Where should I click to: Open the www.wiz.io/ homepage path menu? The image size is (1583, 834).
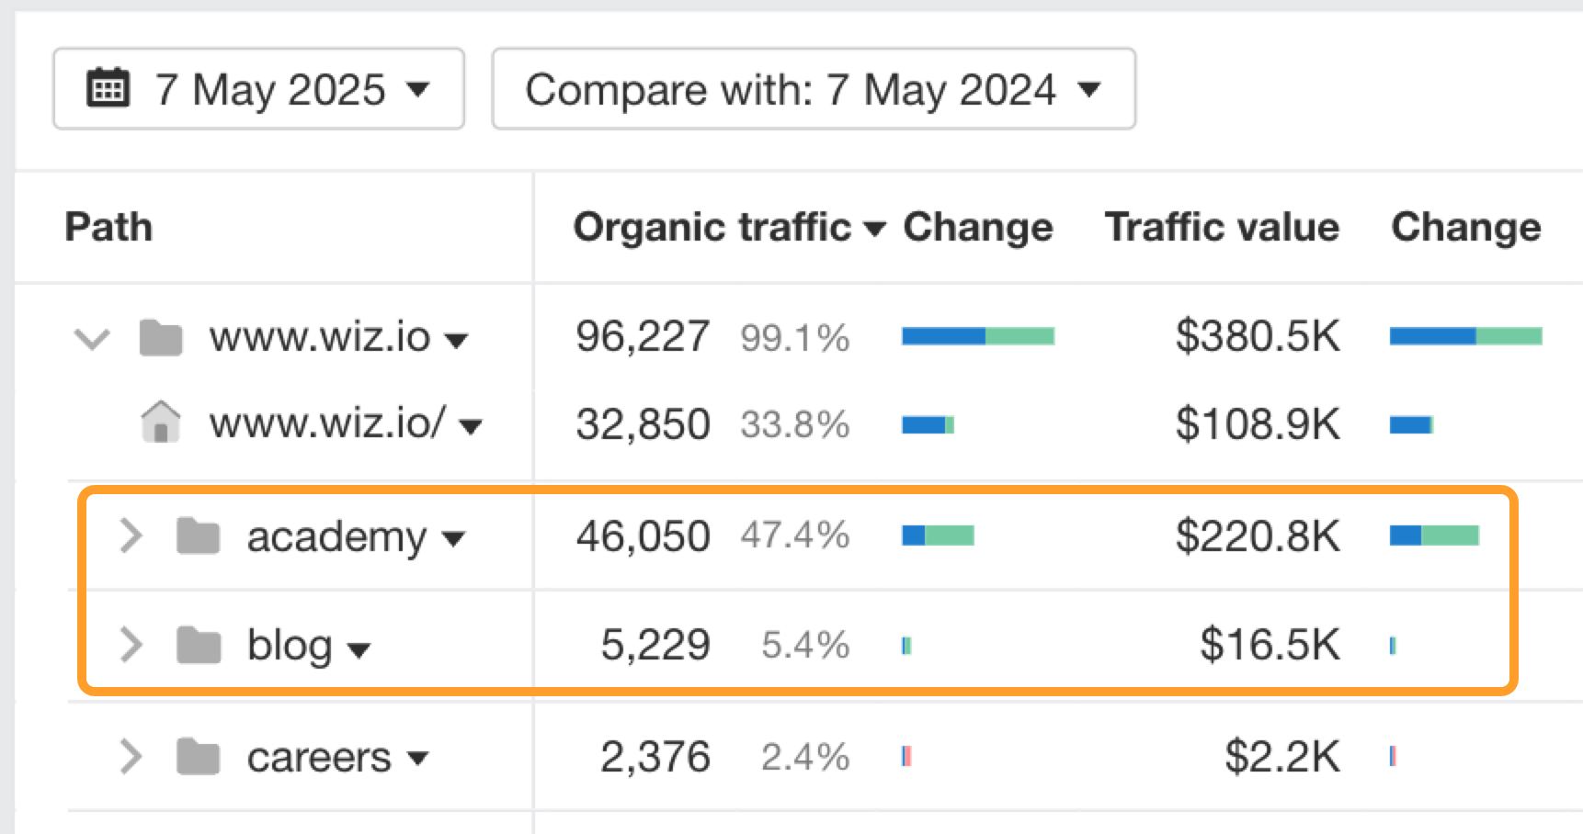point(471,426)
